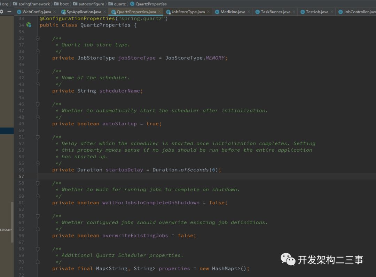This screenshot has width=376, height=277.
Task: Click the schedulerName field
Action: click(x=120, y=91)
